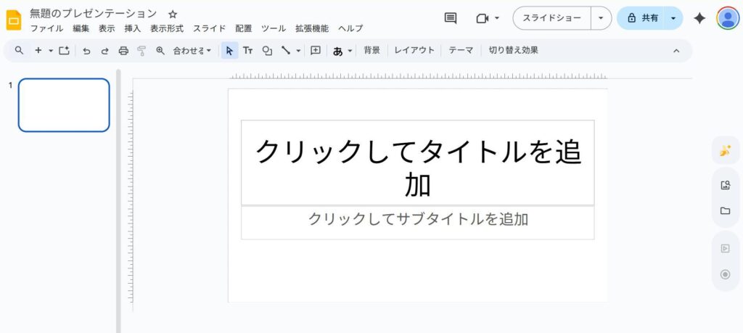The image size is (743, 333).
Task: Add a comment with the plus-box icon
Action: pyautogui.click(x=316, y=50)
